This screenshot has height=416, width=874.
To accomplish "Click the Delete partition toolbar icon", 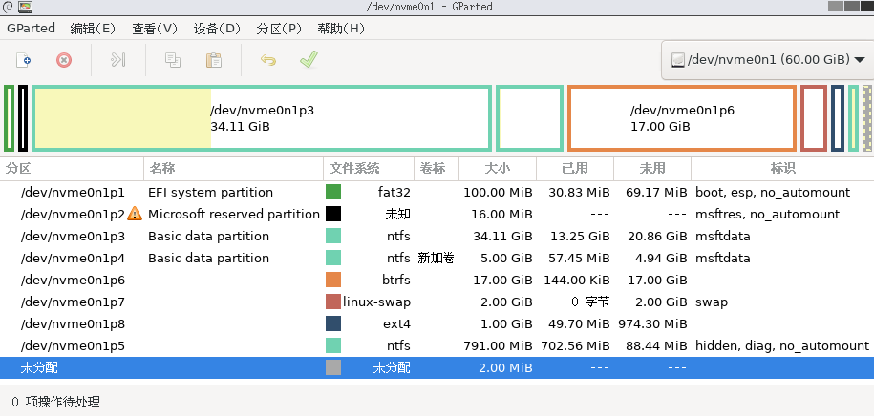I will point(64,59).
